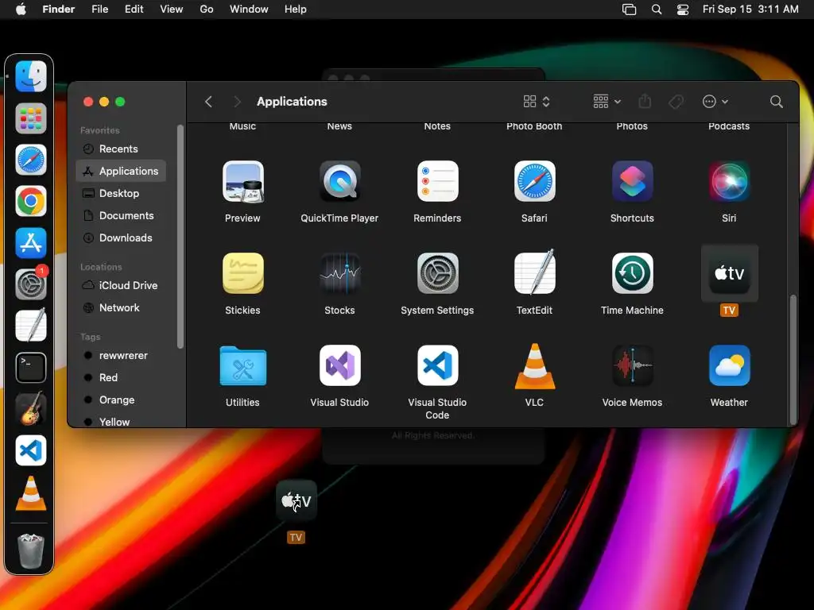
Task: Open Recents in the sidebar
Action: [121, 149]
